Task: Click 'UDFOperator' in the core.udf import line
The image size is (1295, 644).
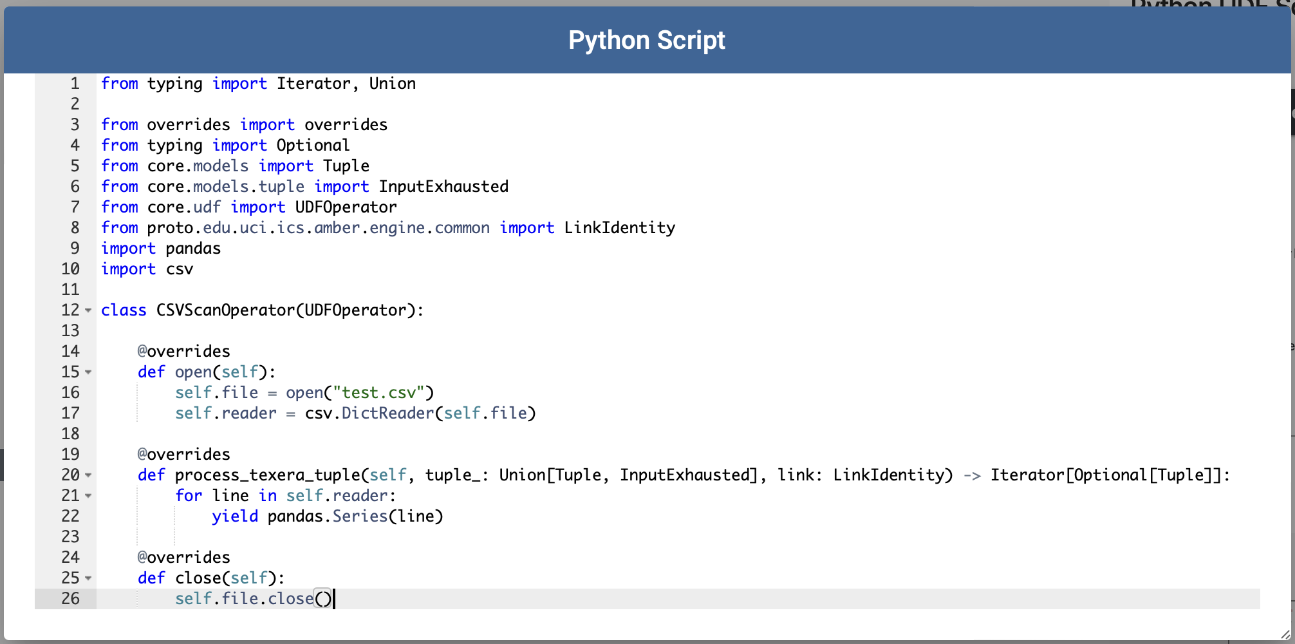Action: [346, 207]
